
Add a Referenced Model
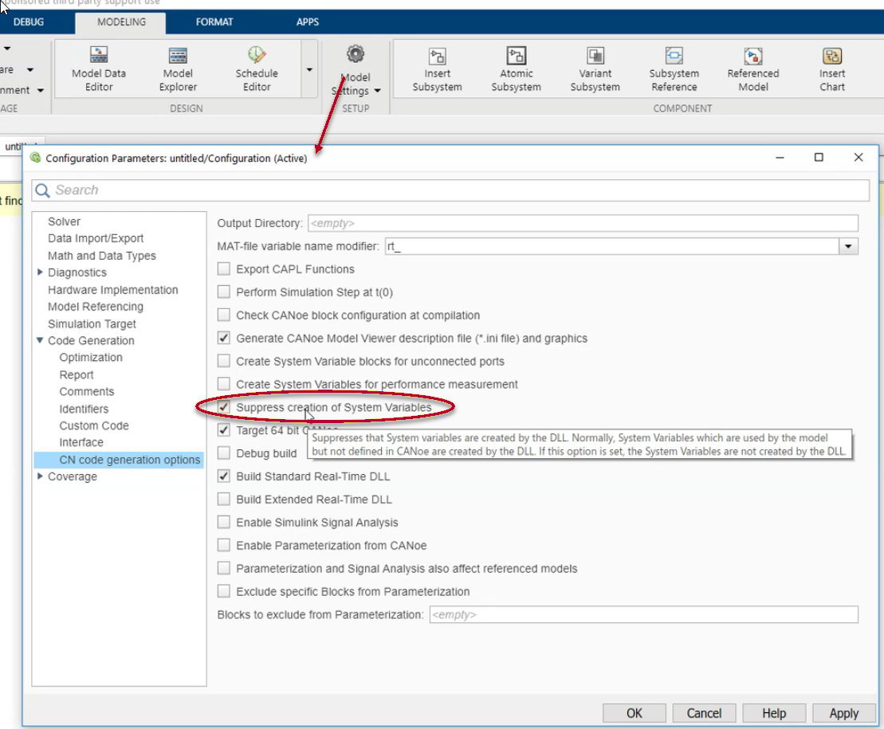pyautogui.click(x=752, y=68)
